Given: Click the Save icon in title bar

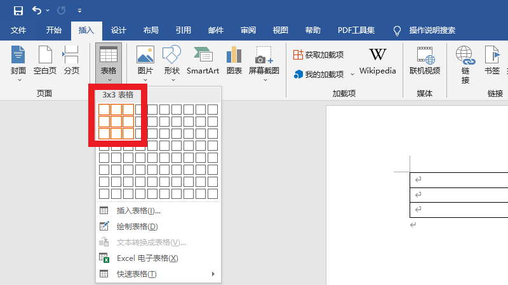Looking at the screenshot, I should click(x=18, y=10).
